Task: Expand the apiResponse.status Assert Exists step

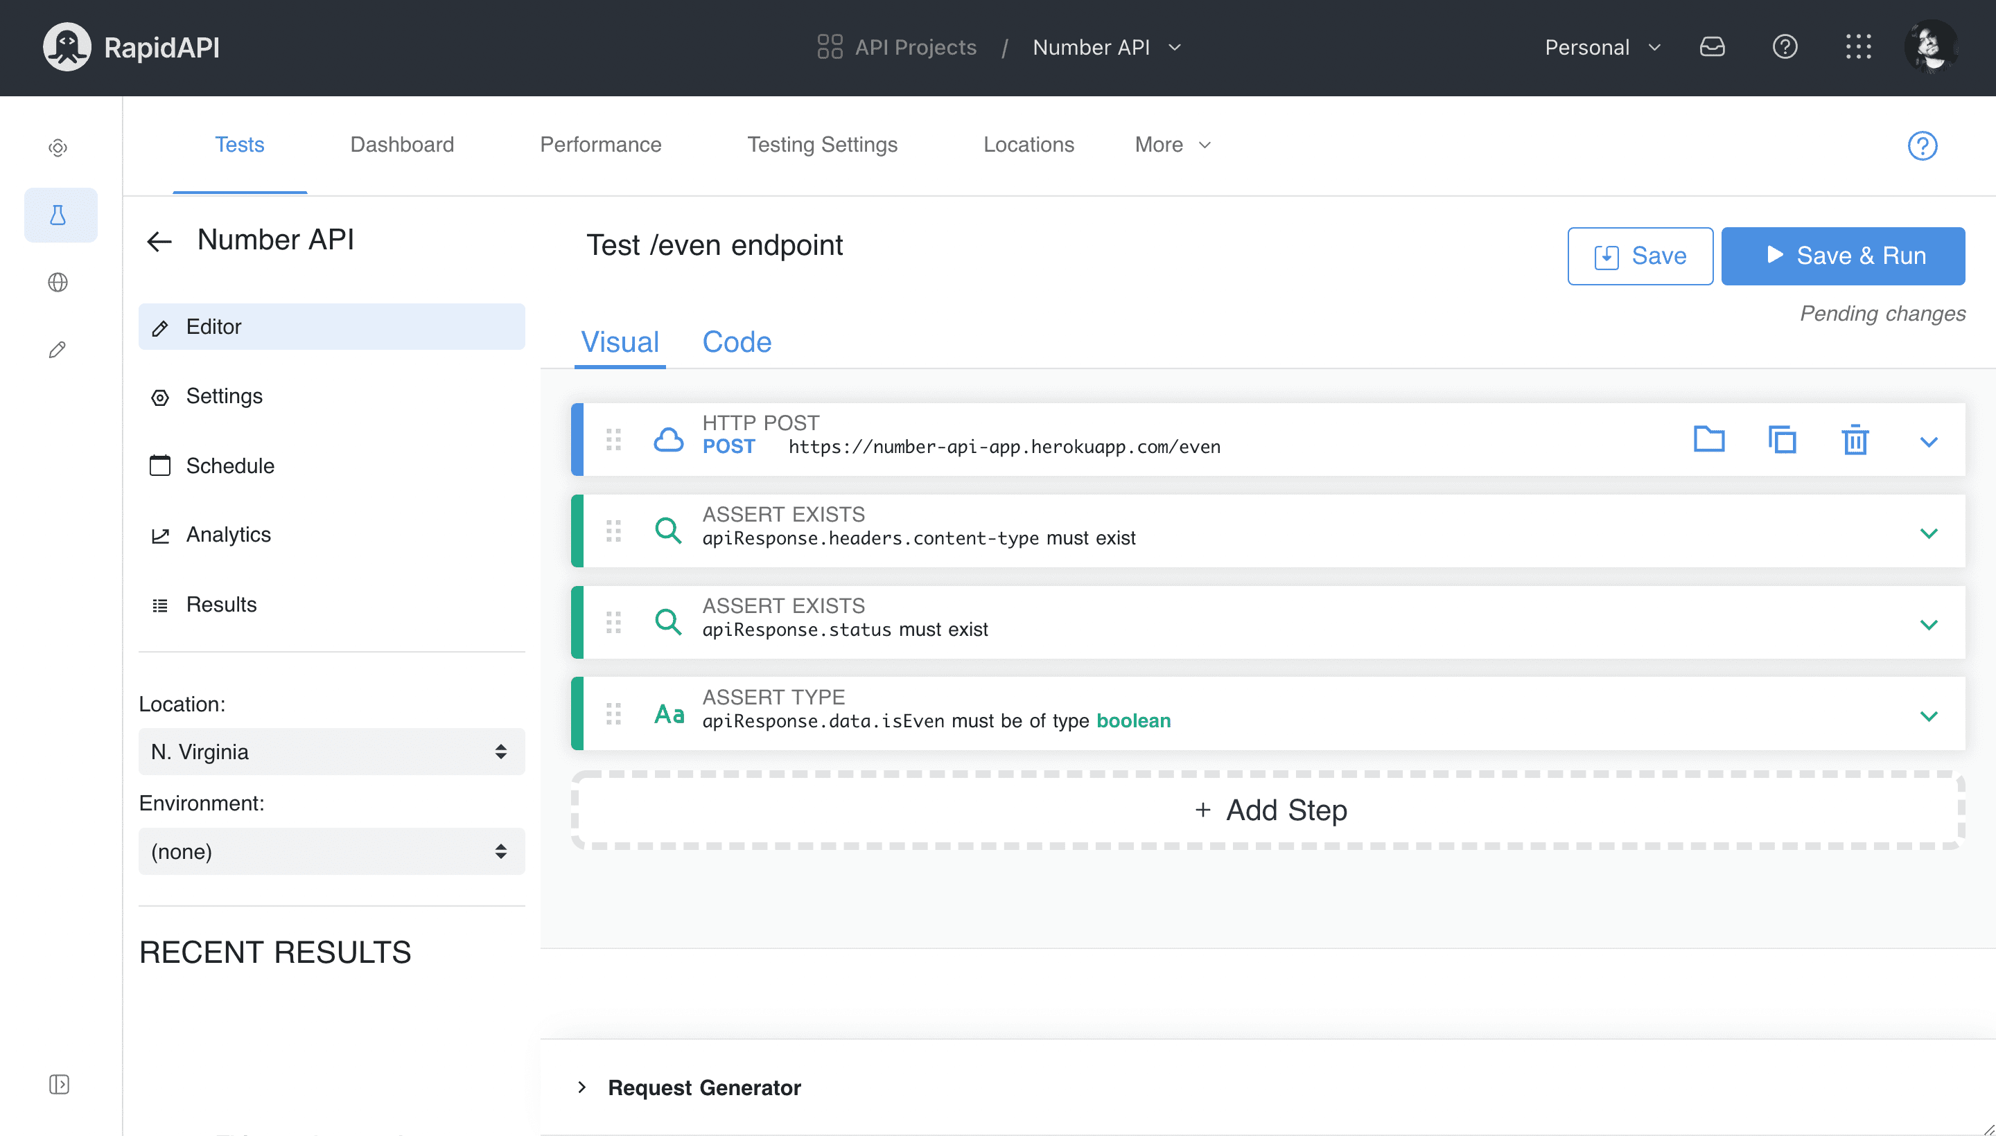Action: point(1928,624)
